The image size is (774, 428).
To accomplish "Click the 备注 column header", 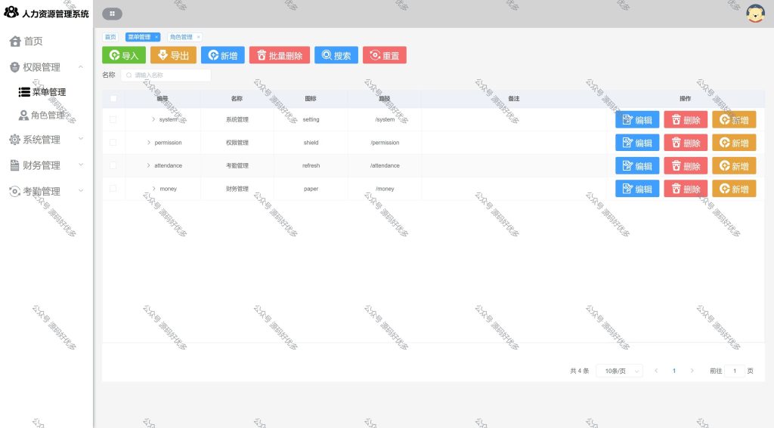I will (x=514, y=99).
